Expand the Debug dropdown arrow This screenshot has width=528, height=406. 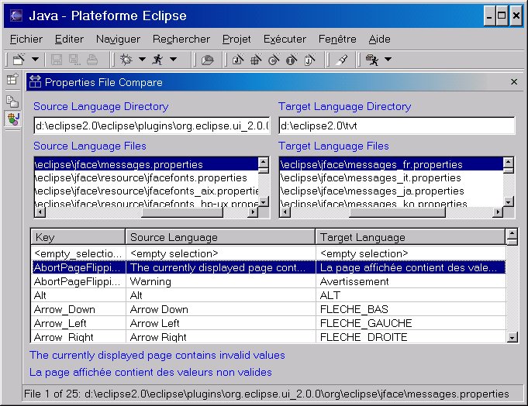[142, 60]
